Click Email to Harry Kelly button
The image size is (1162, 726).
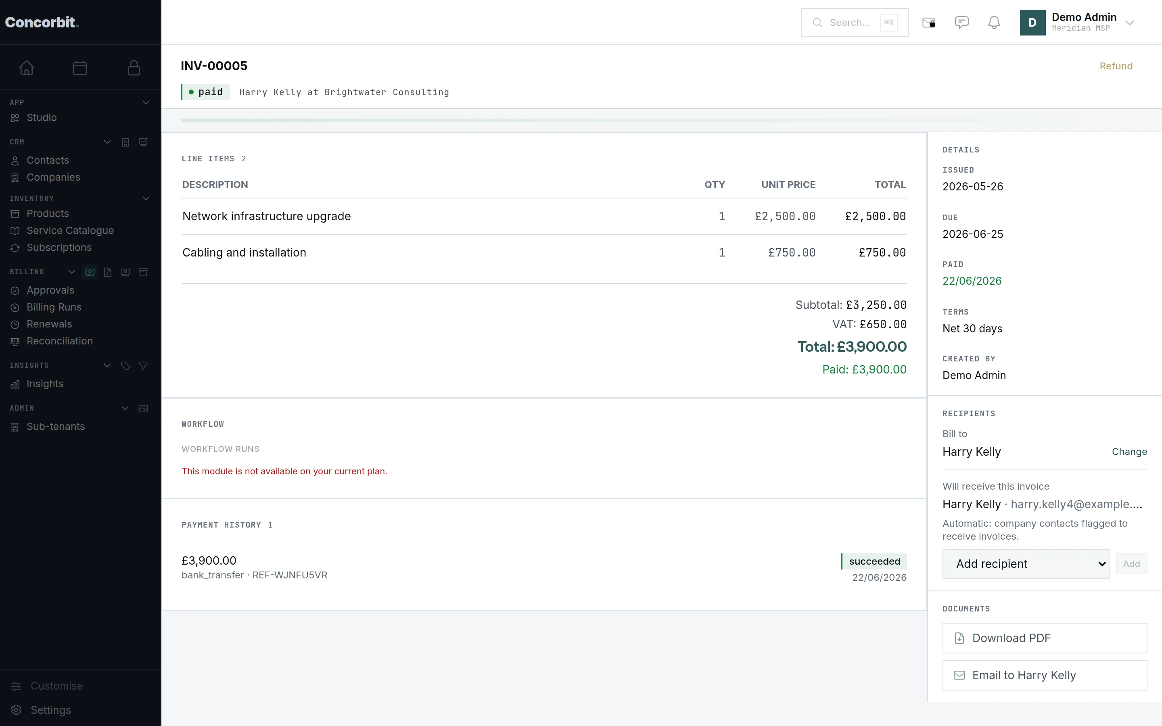click(1045, 676)
